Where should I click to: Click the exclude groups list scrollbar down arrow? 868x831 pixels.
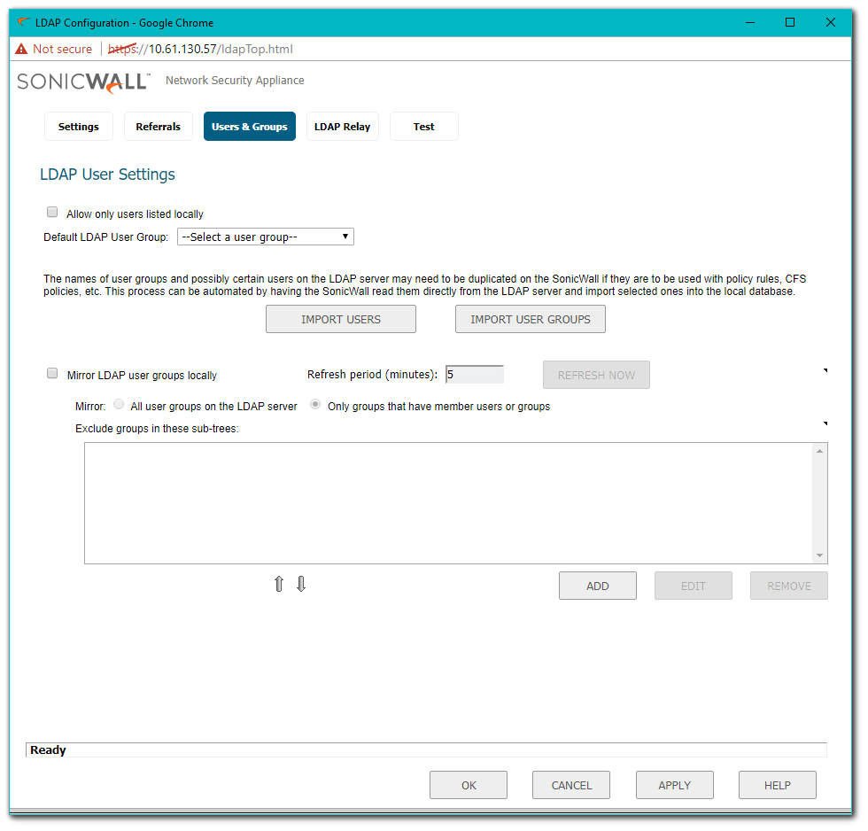point(820,555)
